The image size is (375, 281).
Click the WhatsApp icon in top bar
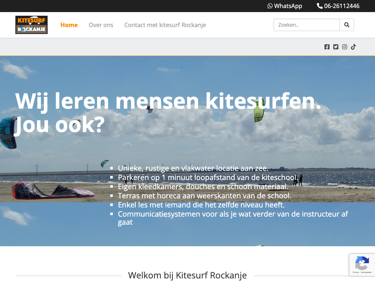pos(270,6)
